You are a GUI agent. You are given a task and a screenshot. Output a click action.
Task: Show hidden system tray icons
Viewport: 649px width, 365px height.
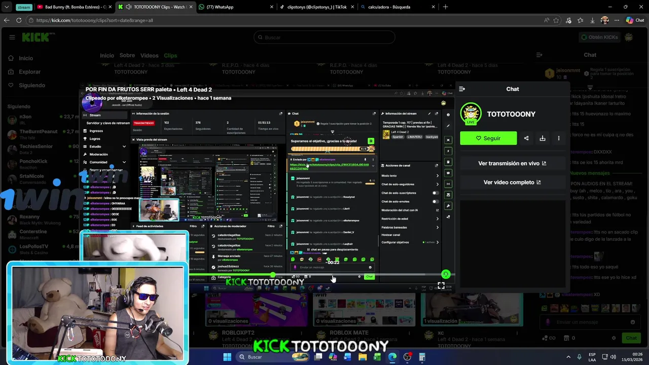tap(568, 357)
